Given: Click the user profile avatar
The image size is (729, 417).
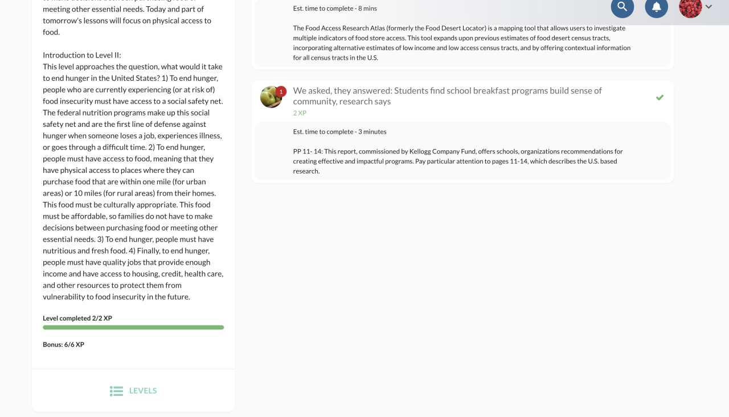Looking at the screenshot, I should pyautogui.click(x=690, y=7).
